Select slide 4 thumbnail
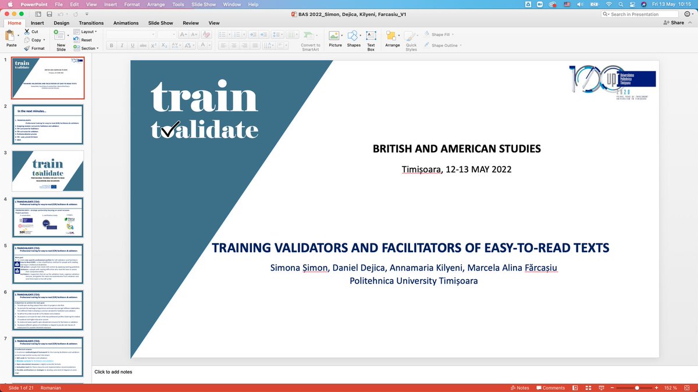This screenshot has width=698, height=392. [48, 218]
